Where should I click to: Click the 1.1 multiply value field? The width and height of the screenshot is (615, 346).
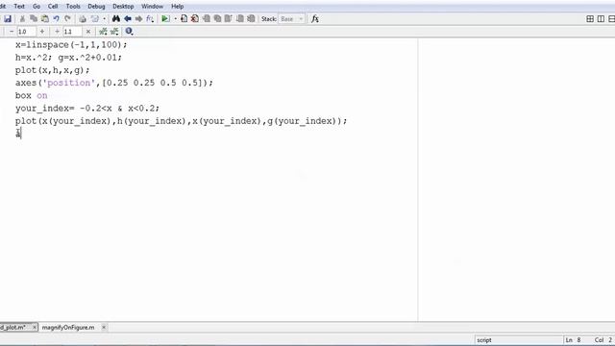coord(72,32)
